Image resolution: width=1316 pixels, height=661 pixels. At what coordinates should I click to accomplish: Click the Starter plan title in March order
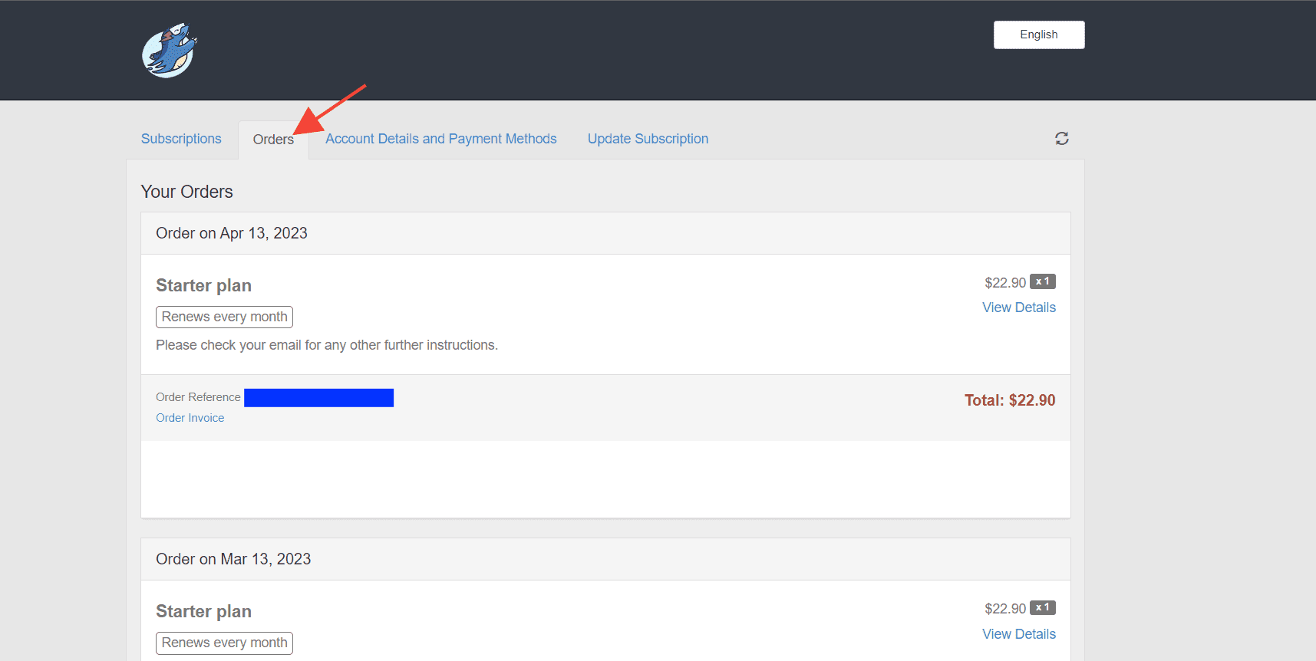pos(203,611)
